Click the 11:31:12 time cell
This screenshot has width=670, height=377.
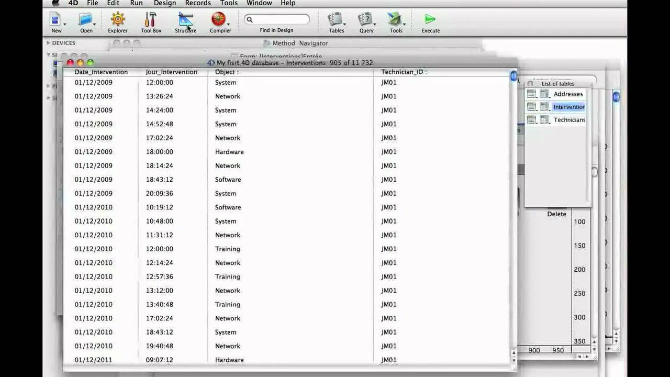pos(159,235)
